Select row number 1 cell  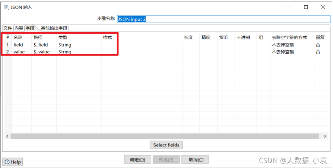(x=8, y=45)
